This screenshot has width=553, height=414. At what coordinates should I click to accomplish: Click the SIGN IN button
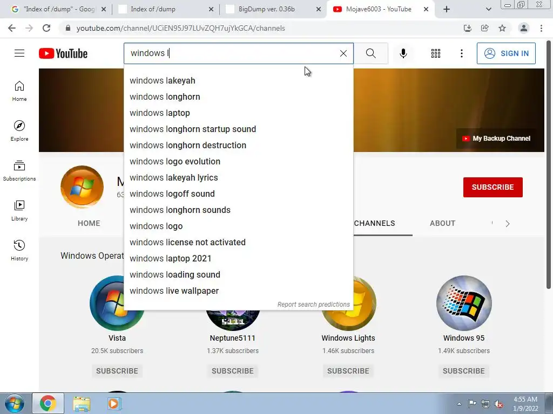[x=506, y=53]
